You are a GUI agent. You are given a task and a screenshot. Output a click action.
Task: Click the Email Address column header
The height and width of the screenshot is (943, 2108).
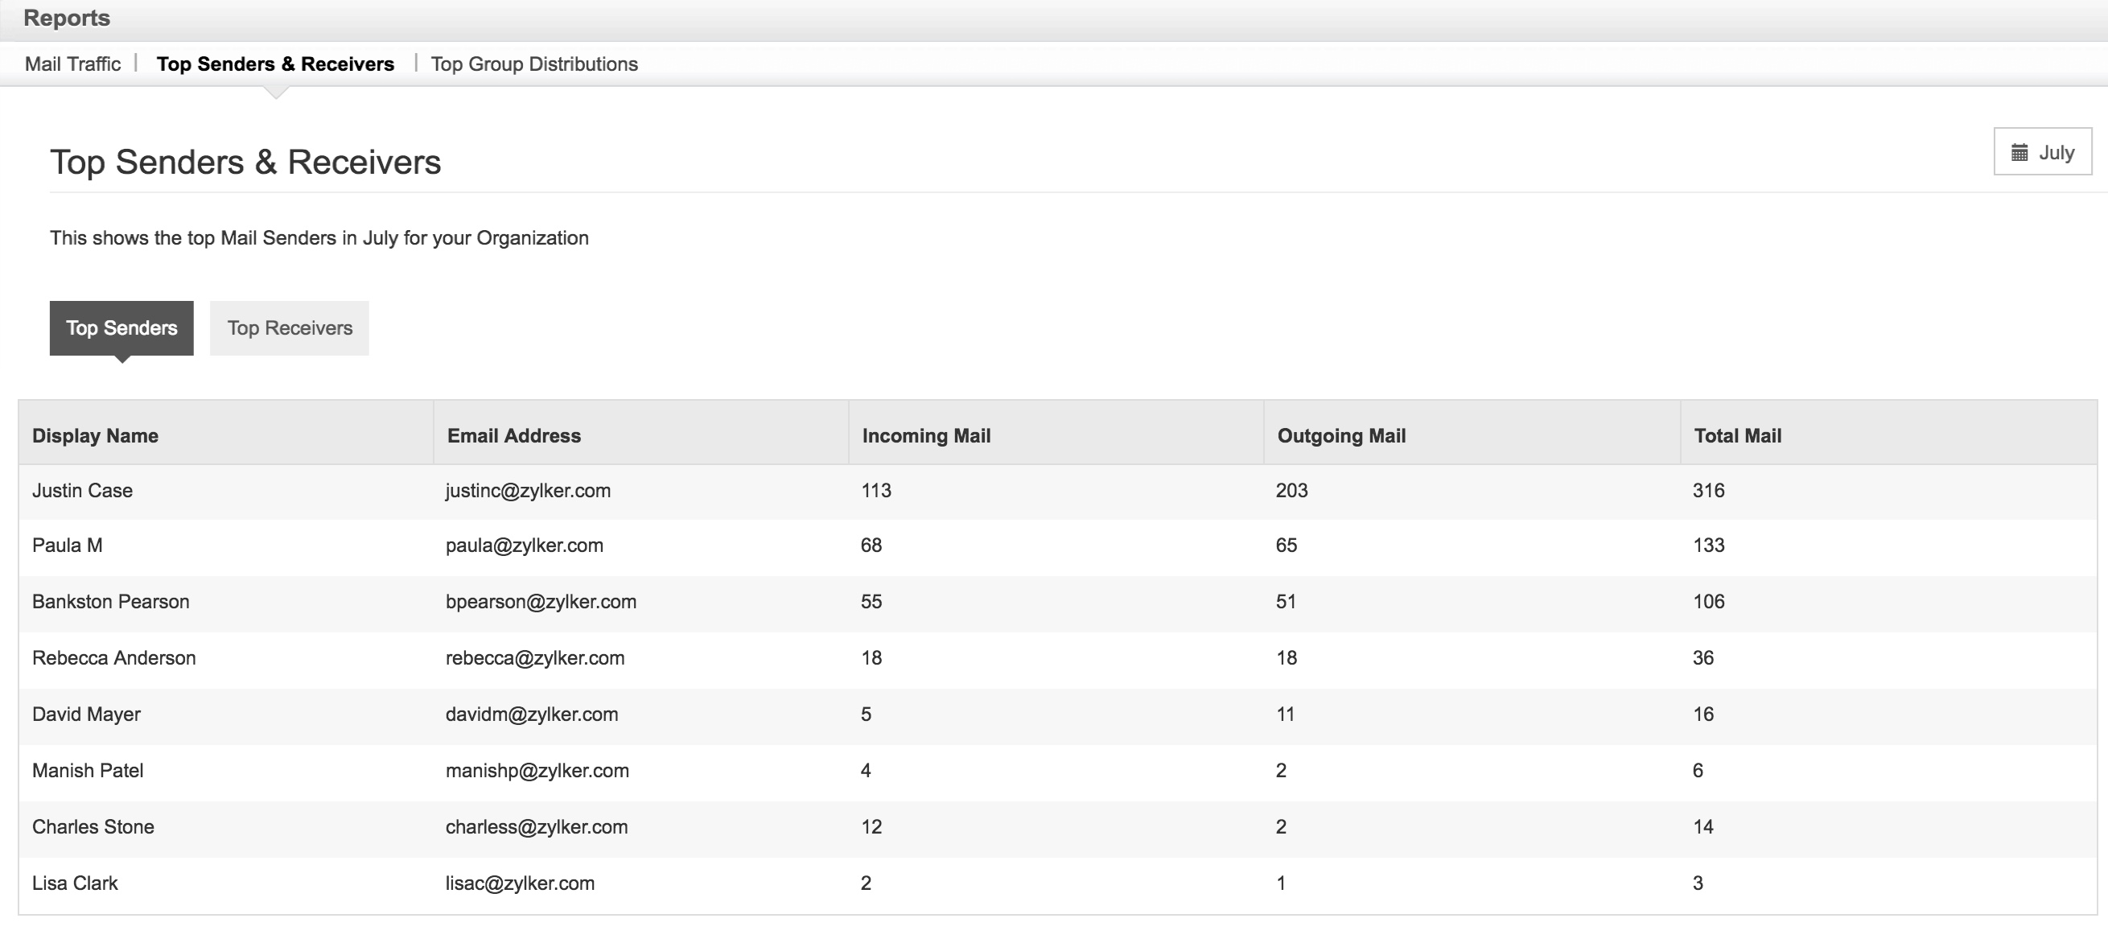513,435
